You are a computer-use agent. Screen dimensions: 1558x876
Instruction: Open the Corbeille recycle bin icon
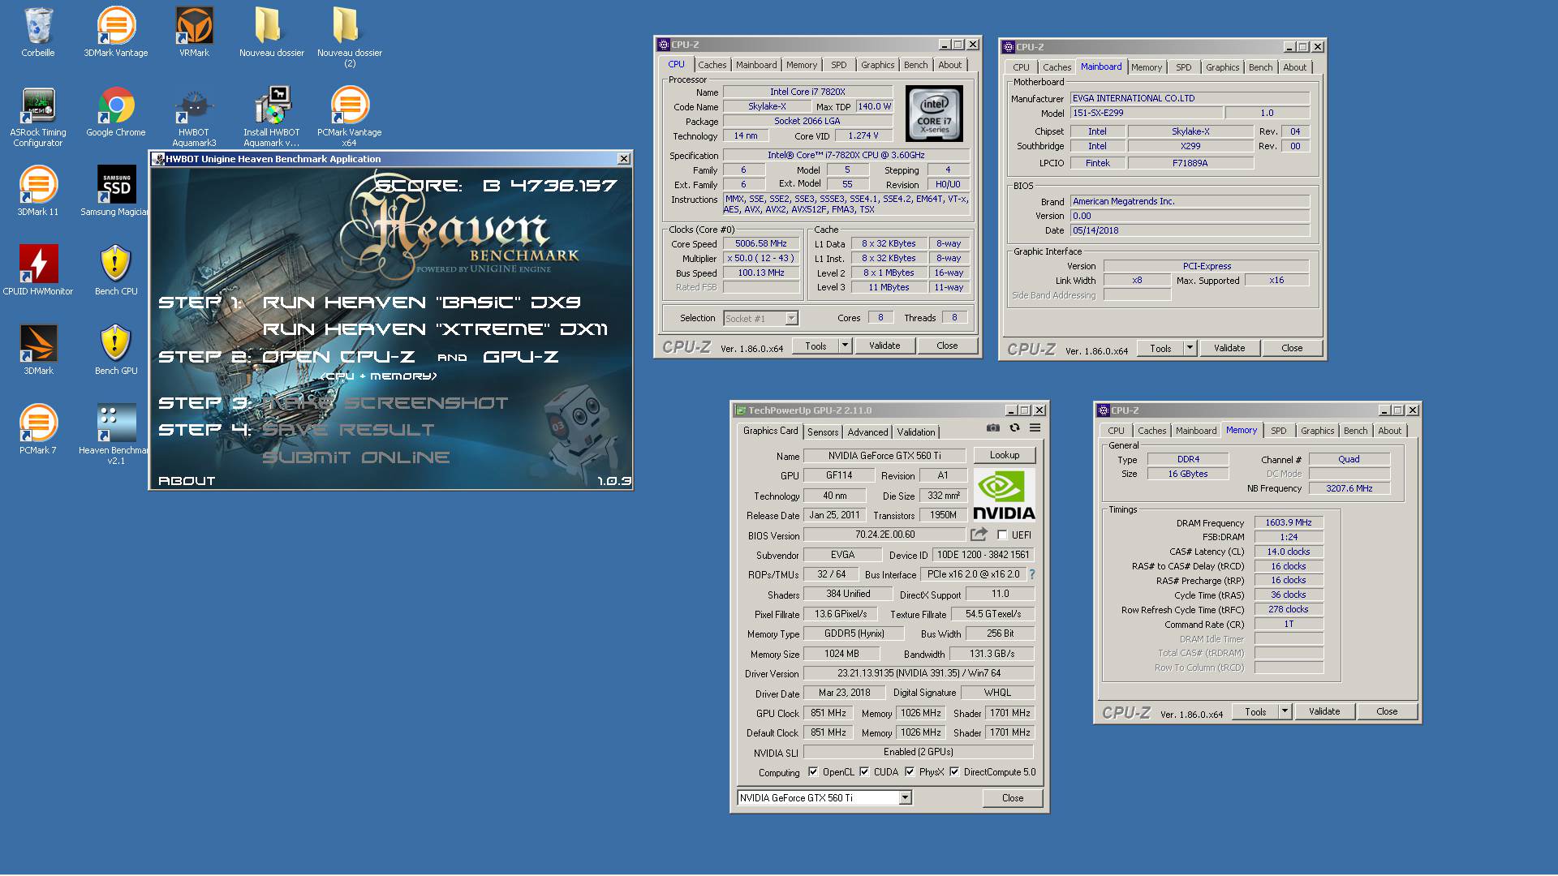[38, 32]
